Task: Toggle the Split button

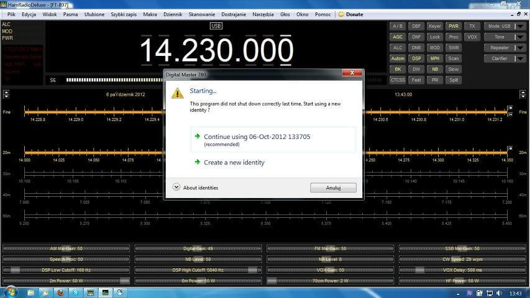Action: coord(454,80)
